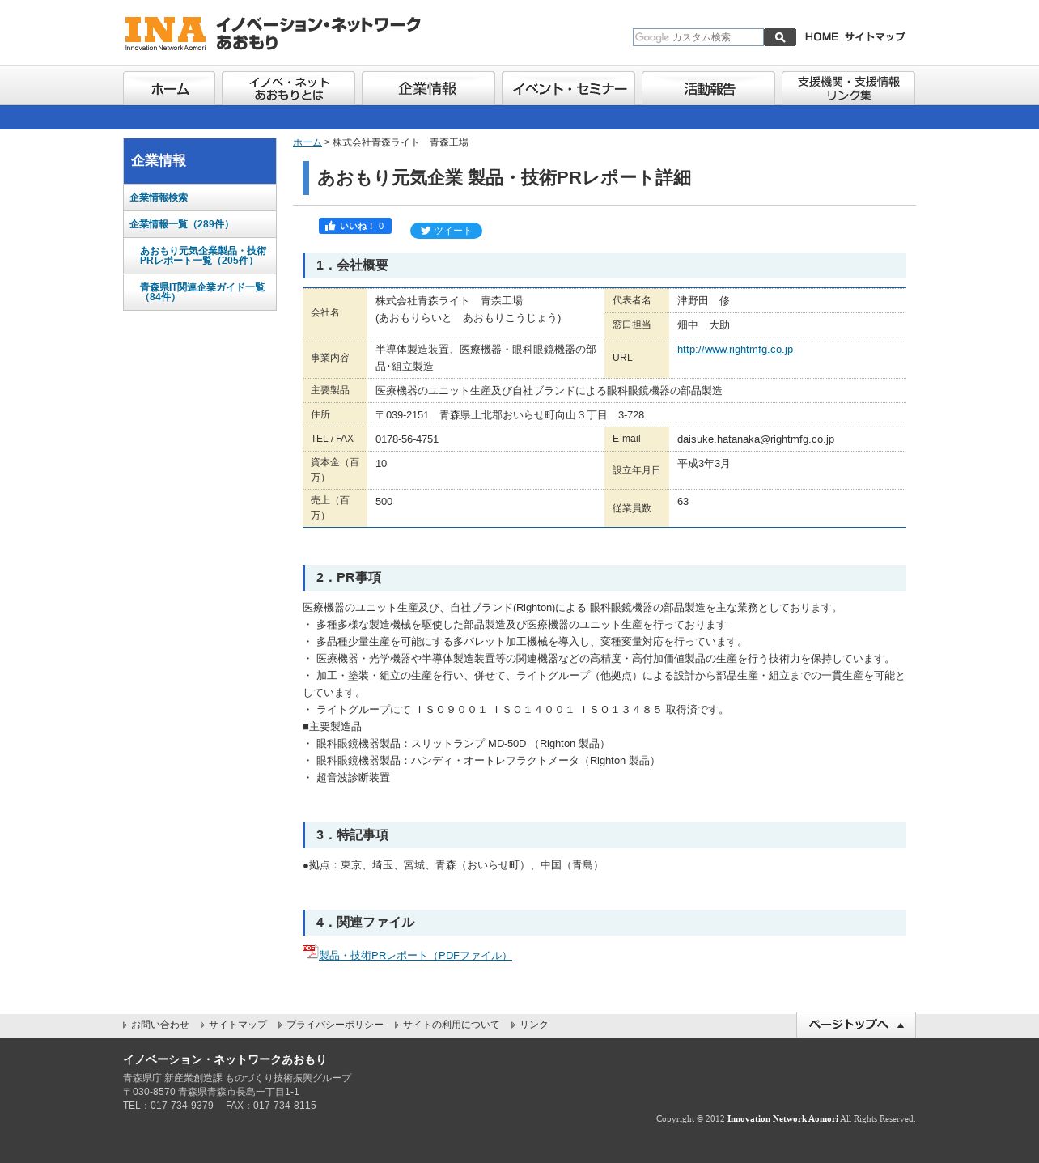This screenshot has width=1039, height=1163.
Task: Open the 活動報告 navigation tab
Action: tap(708, 88)
